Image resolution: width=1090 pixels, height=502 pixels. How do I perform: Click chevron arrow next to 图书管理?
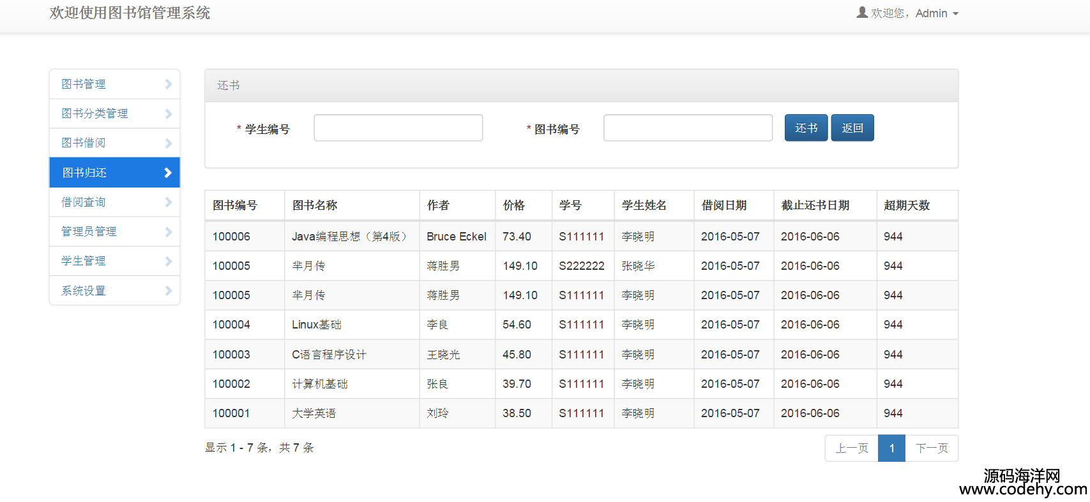pyautogui.click(x=169, y=84)
